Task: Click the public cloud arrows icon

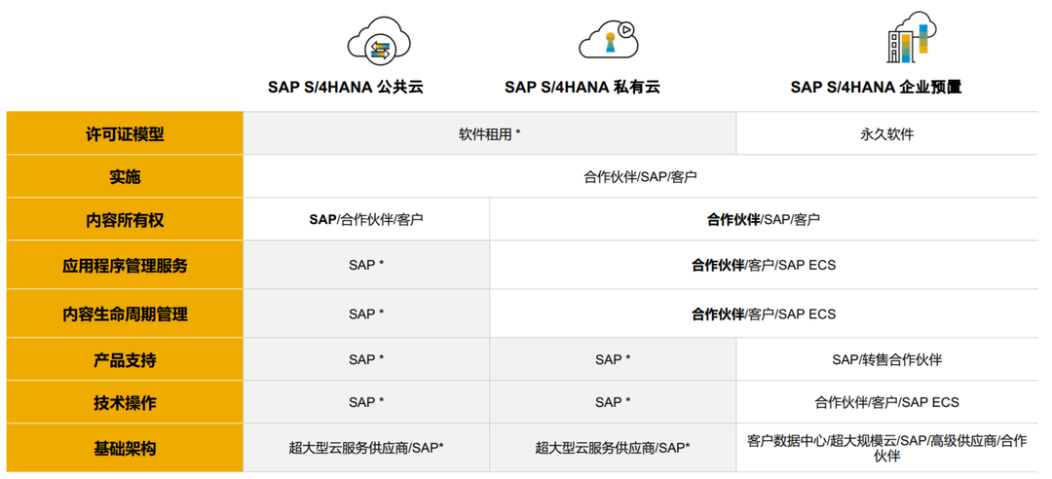Action: [378, 42]
